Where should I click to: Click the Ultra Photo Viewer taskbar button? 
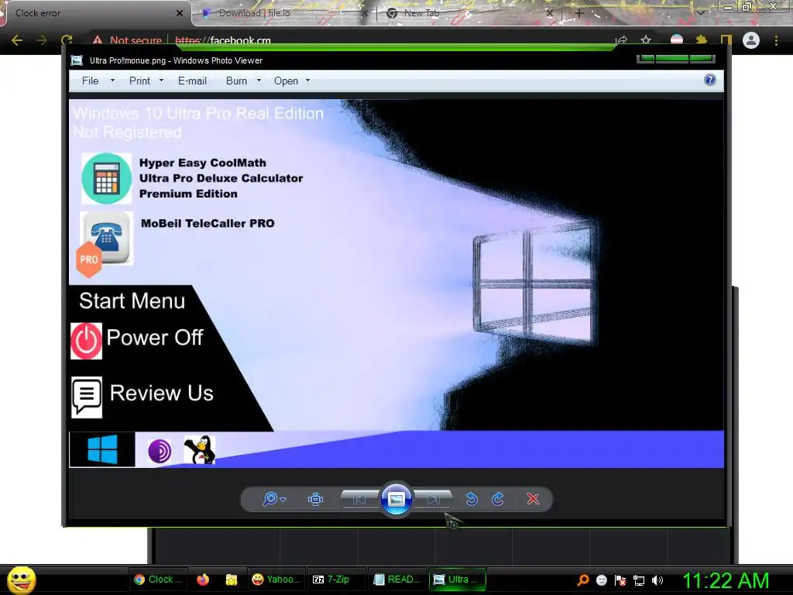(457, 580)
